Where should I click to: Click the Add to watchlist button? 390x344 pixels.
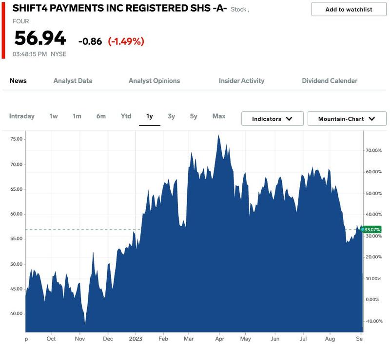(x=349, y=9)
